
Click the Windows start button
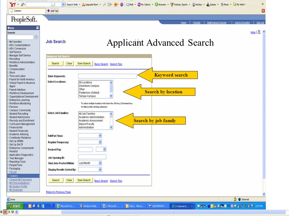coord(15,206)
